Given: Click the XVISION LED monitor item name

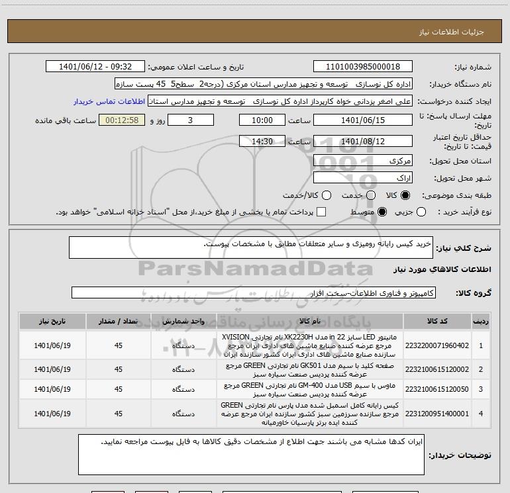Looking at the screenshot, I should [x=310, y=345].
